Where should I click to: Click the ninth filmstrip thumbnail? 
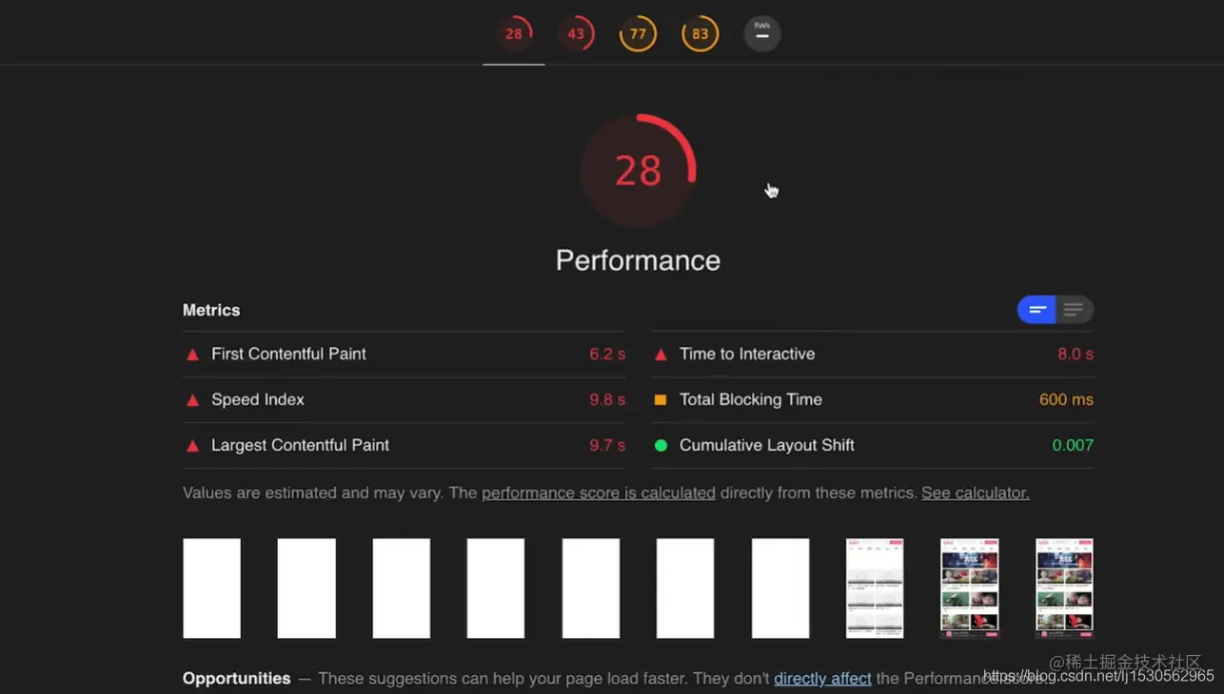coord(970,588)
